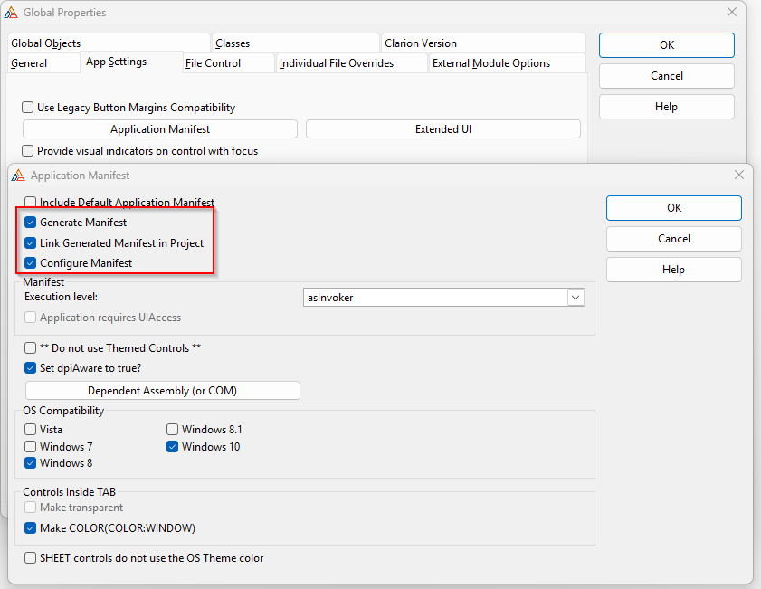Check the Windows 7 compatibility box
The height and width of the screenshot is (589, 761).
[31, 447]
